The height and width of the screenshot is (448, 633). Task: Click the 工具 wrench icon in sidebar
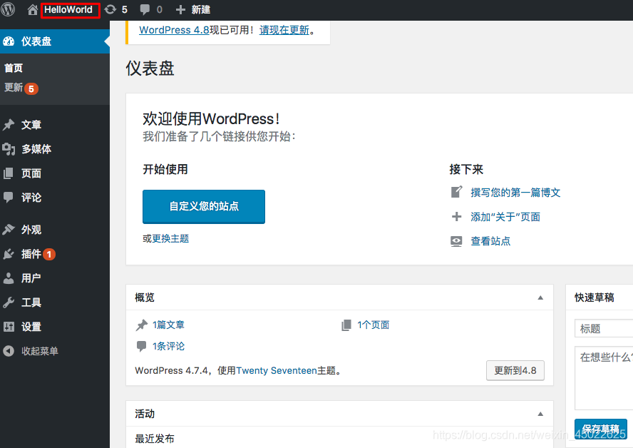pos(9,302)
